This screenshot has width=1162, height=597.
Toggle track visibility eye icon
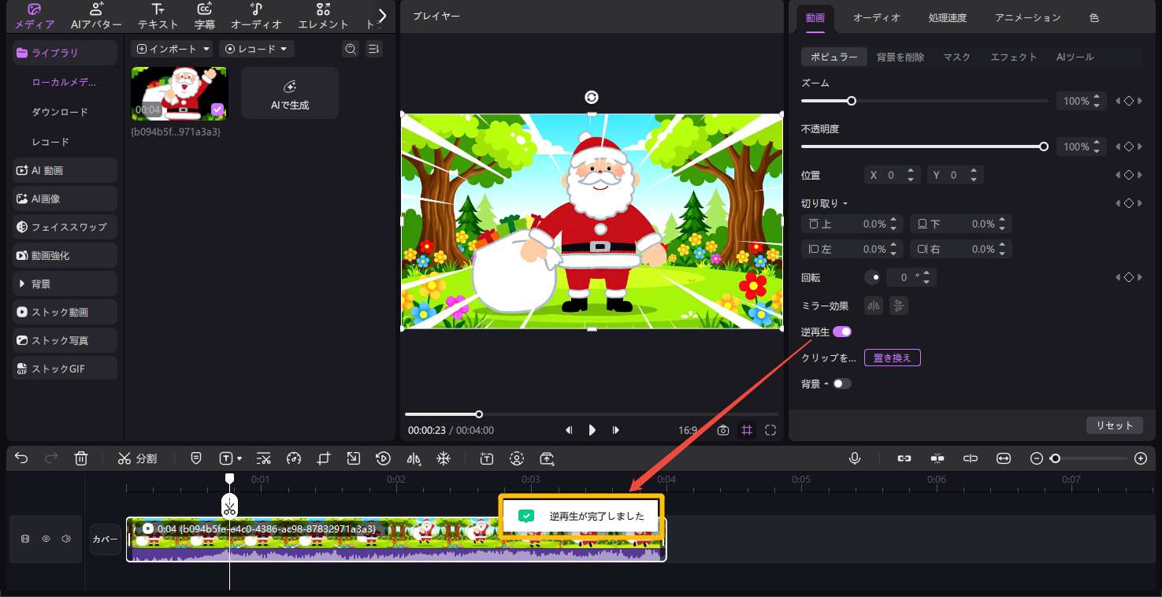(46, 540)
